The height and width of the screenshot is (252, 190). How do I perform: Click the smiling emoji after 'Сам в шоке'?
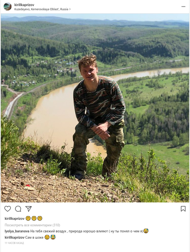[47, 237]
